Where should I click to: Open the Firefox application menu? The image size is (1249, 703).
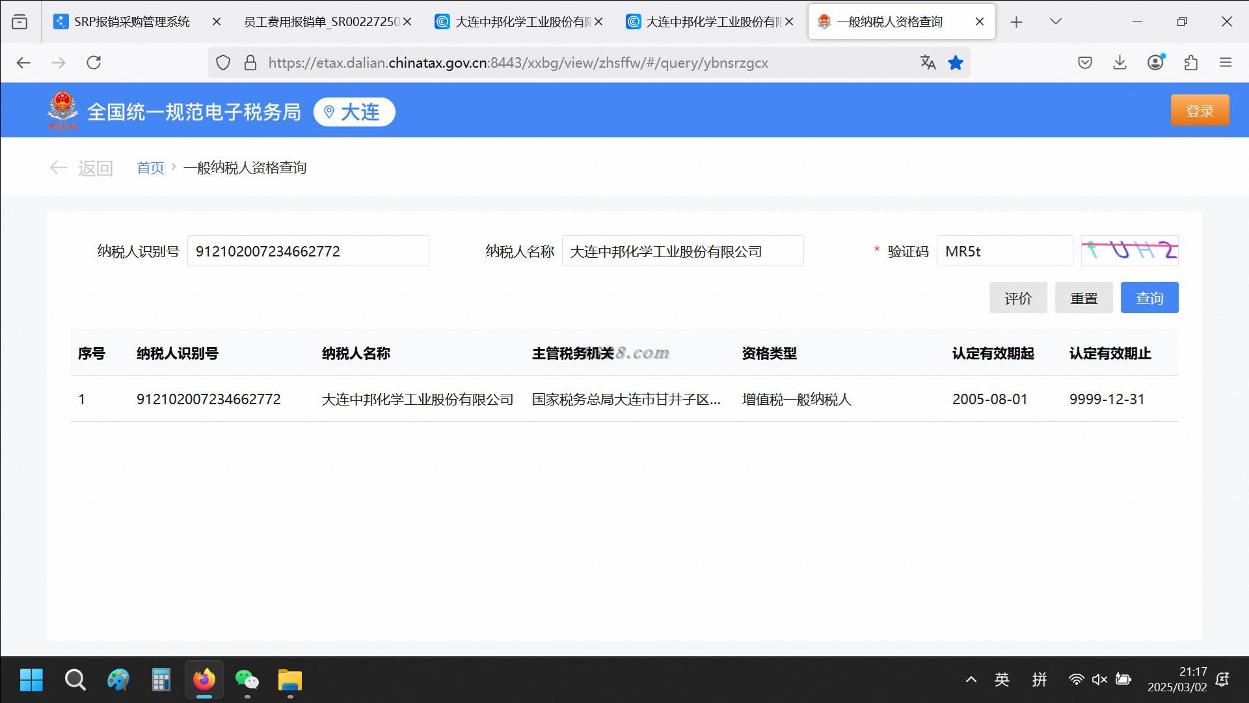coord(1226,62)
